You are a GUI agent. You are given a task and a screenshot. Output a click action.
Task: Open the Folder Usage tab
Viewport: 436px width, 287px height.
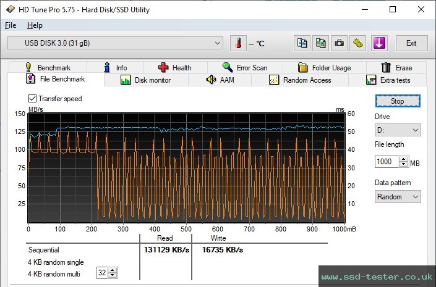tap(325, 67)
